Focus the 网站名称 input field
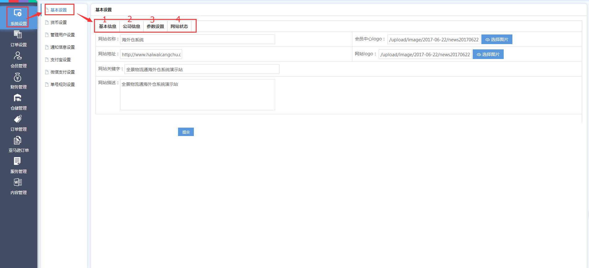589x268 pixels. point(197,39)
